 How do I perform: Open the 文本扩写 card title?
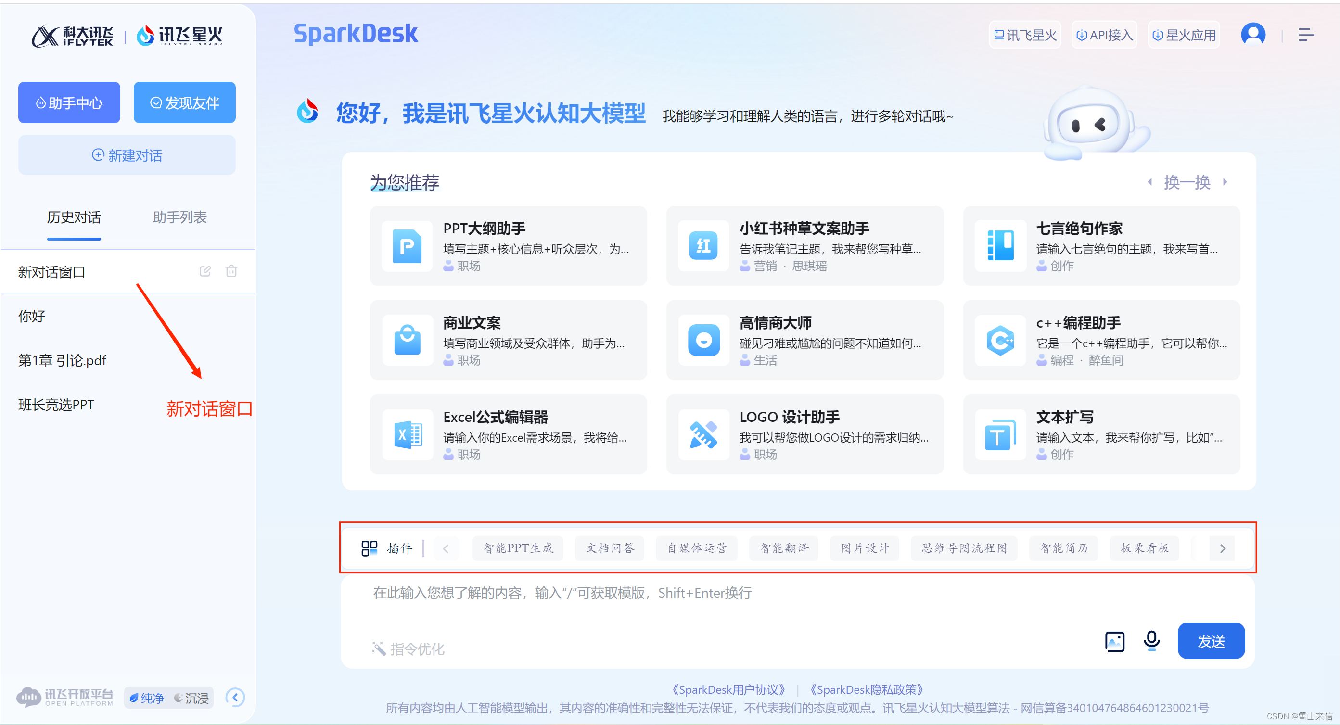point(1065,417)
